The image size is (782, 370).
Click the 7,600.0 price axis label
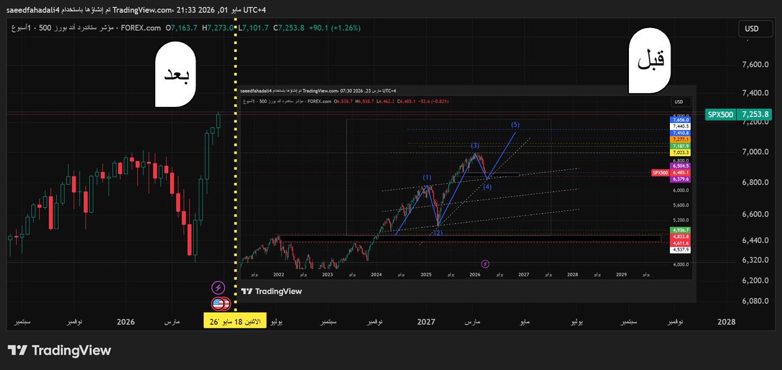(x=755, y=64)
